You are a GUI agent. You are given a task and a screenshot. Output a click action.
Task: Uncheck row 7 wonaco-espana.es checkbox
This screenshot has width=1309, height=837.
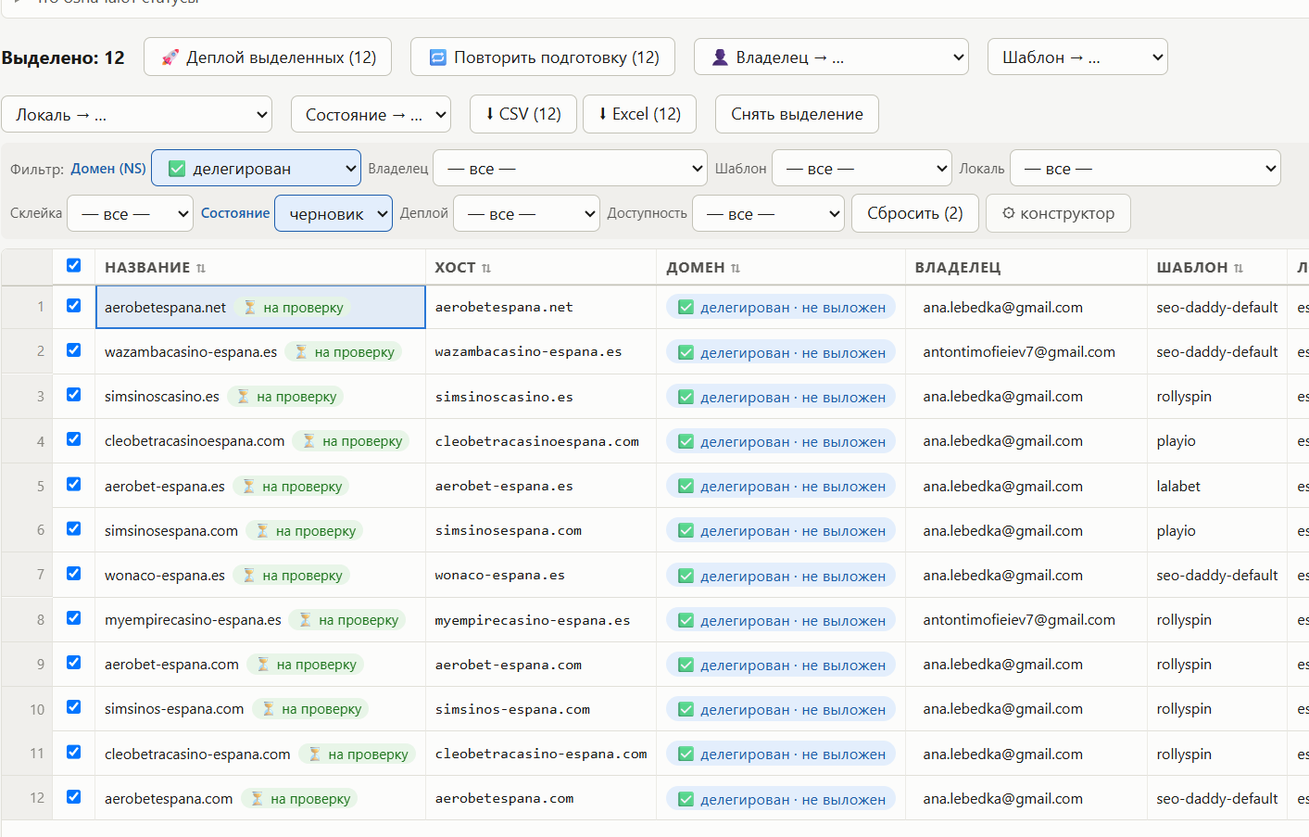click(x=74, y=574)
